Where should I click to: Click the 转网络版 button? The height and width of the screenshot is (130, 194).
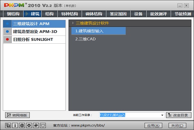[17, 115]
